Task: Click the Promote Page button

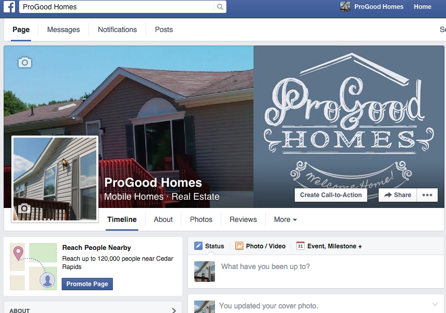Action: (88, 284)
